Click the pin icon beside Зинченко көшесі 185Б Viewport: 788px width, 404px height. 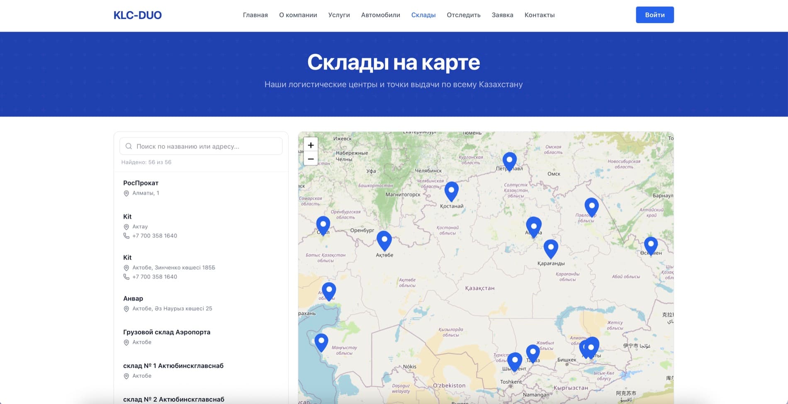[x=126, y=268]
